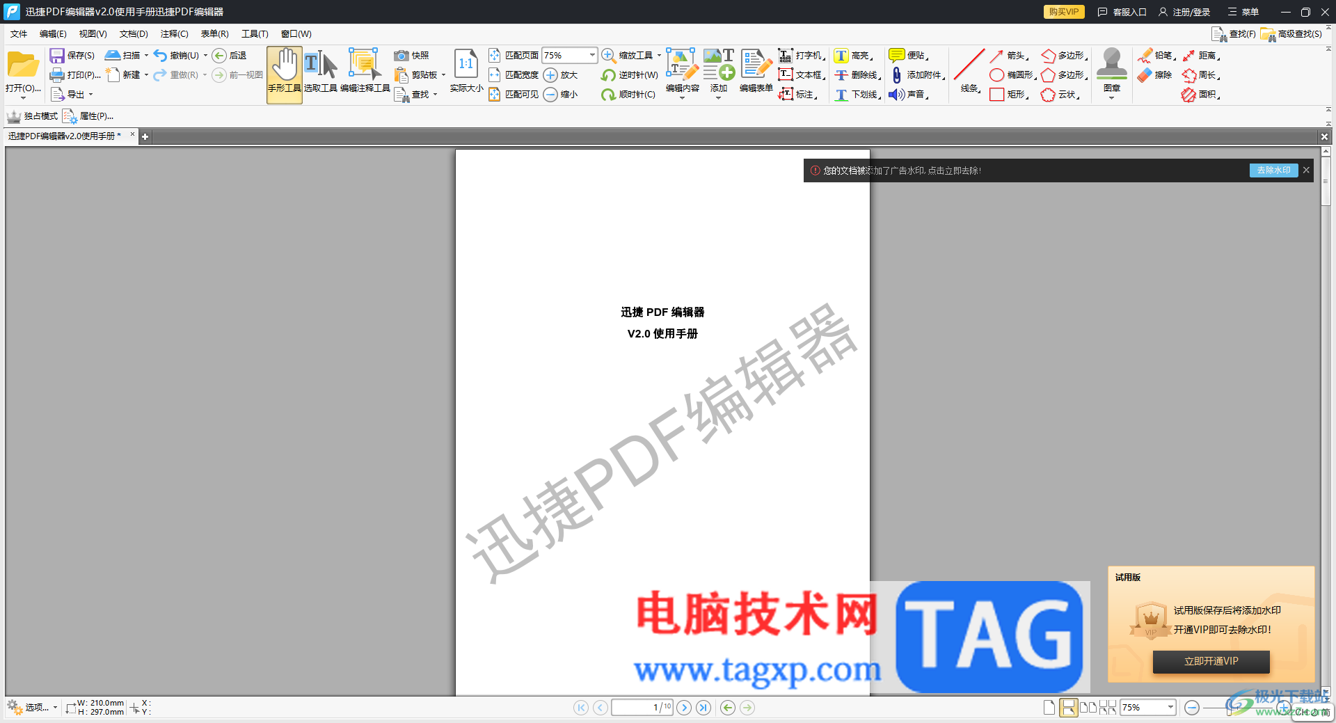Screen dimensions: 1336x723
Task: Rotate counterclockwise with 逆时针(W)
Action: 630,75
